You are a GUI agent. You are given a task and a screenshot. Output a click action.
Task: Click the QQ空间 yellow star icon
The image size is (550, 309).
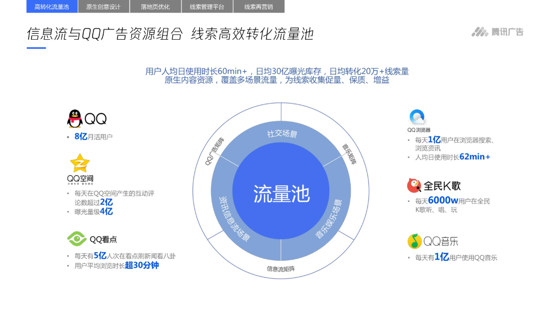80,163
